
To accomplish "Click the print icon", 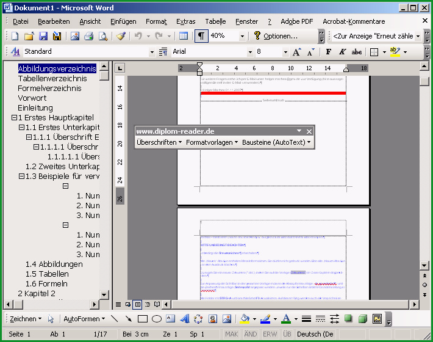I will coord(89,36).
